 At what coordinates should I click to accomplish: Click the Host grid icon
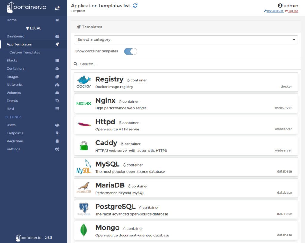tap(57, 109)
